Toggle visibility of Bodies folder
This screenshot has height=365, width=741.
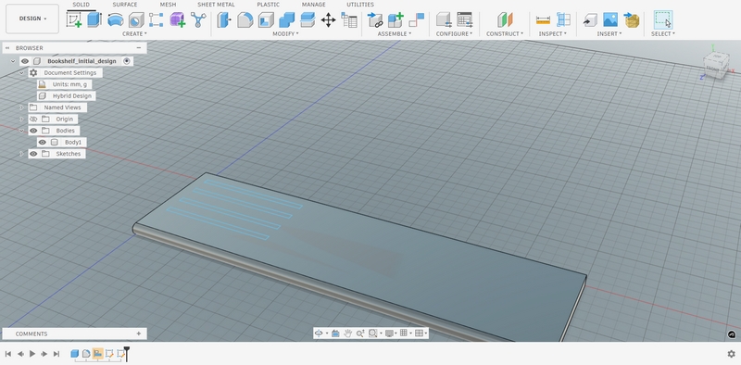[x=33, y=131]
